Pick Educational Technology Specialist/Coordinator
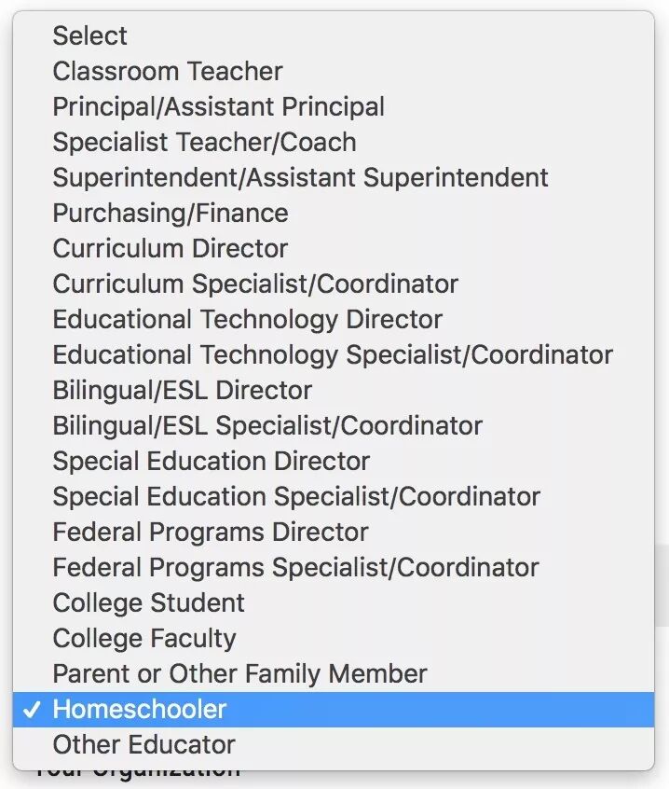669x789 pixels. coord(333,354)
